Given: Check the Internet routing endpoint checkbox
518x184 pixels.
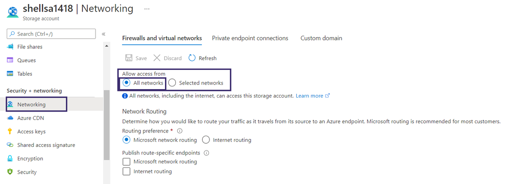Looking at the screenshot, I should tap(126, 171).
